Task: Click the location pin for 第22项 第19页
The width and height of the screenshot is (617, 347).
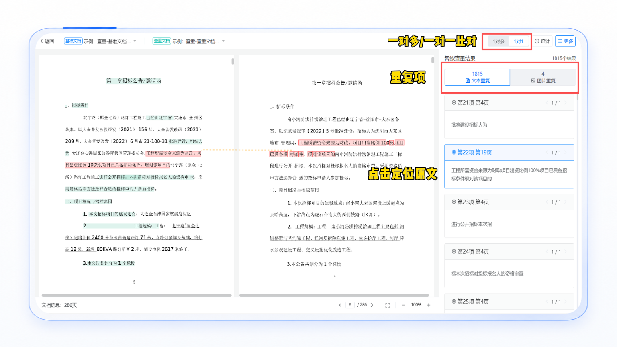Action: 454,153
